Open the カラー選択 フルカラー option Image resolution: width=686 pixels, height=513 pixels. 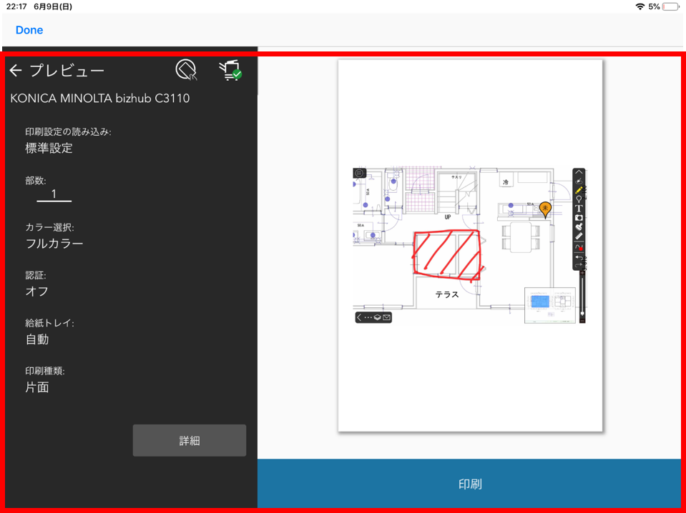[x=54, y=244]
